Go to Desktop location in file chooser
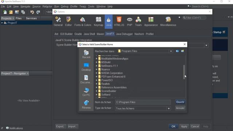 pos(86,67)
